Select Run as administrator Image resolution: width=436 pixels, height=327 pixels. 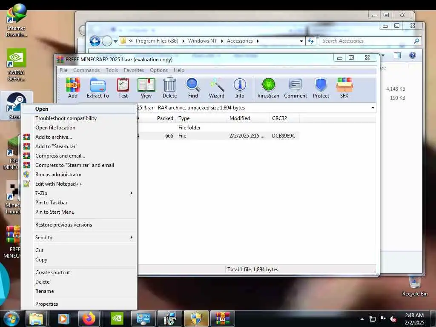(x=79, y=175)
